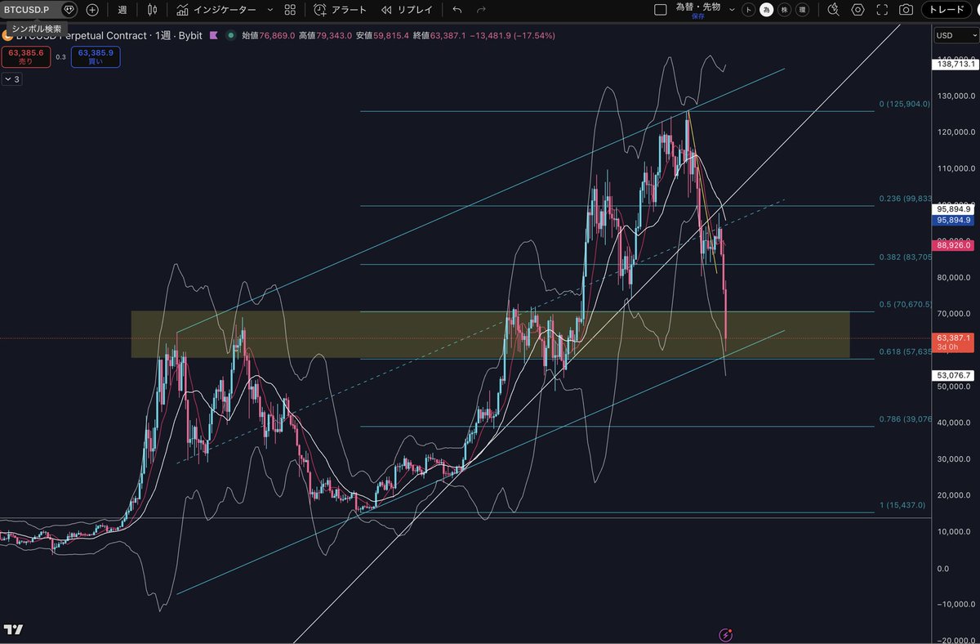The image size is (980, 644).
Task: Click the purple flag icon in legend
Action: 214,36
